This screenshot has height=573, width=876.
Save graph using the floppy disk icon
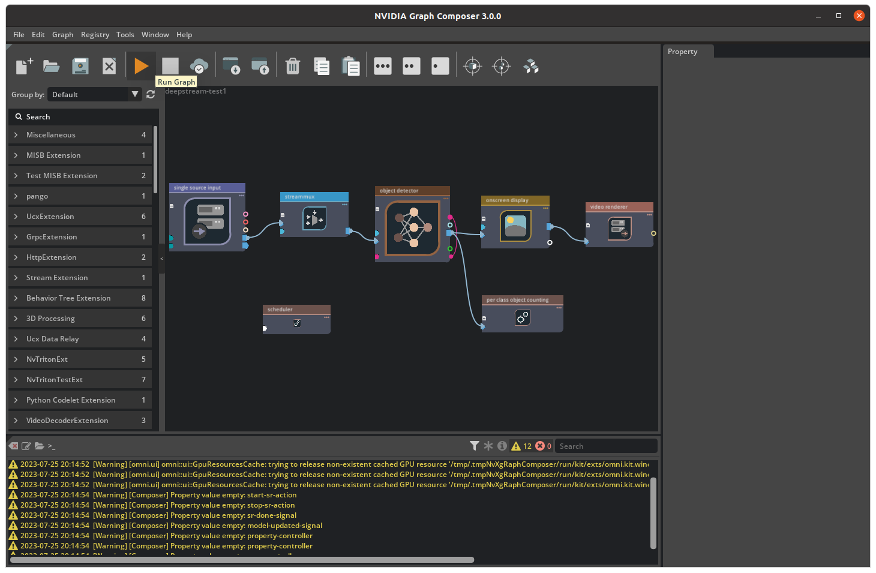(80, 66)
